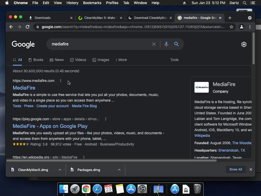Open the Trash in the Dock
The image size is (261, 196).
click(197, 189)
